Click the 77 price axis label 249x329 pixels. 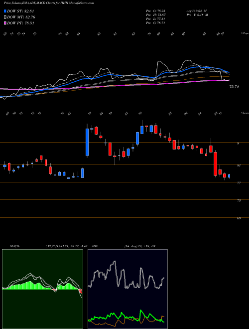(x=239, y=183)
